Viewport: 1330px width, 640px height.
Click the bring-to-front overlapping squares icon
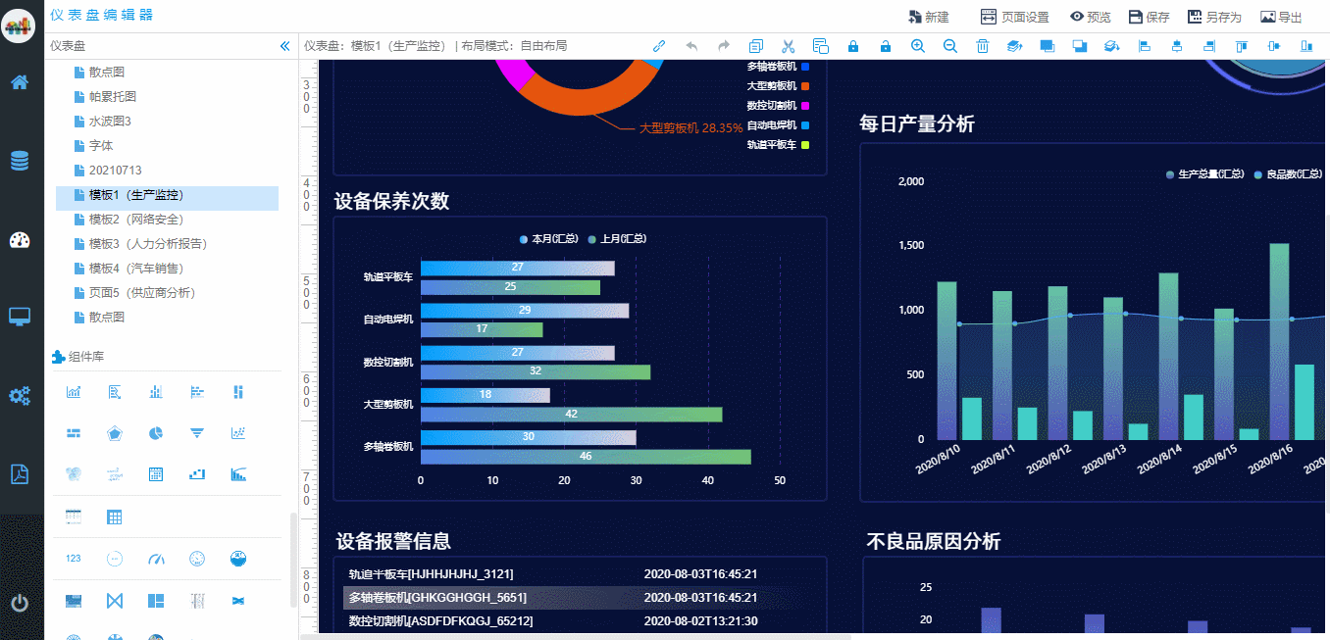click(x=1048, y=46)
